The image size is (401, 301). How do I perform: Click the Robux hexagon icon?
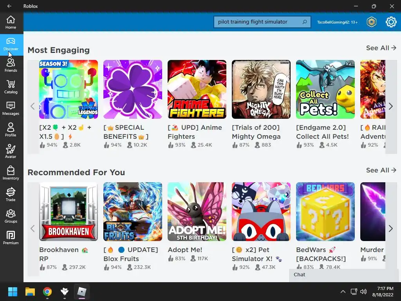[371, 22]
